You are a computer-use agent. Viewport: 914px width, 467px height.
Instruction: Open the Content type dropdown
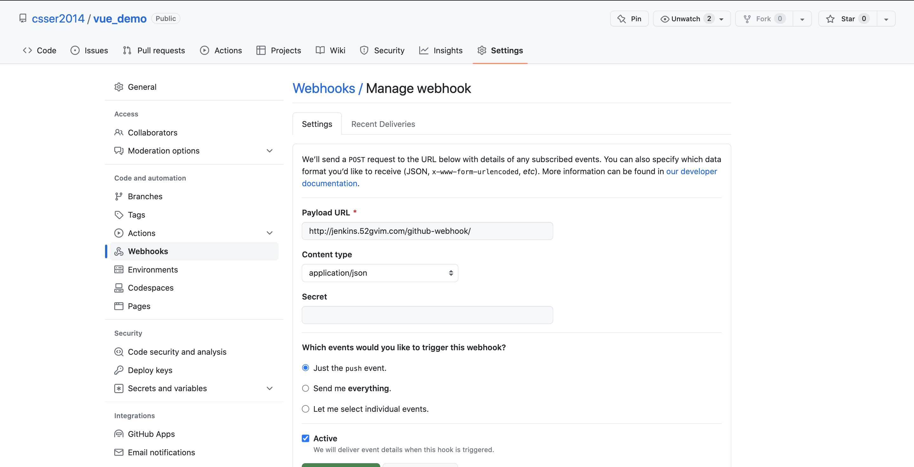(380, 273)
